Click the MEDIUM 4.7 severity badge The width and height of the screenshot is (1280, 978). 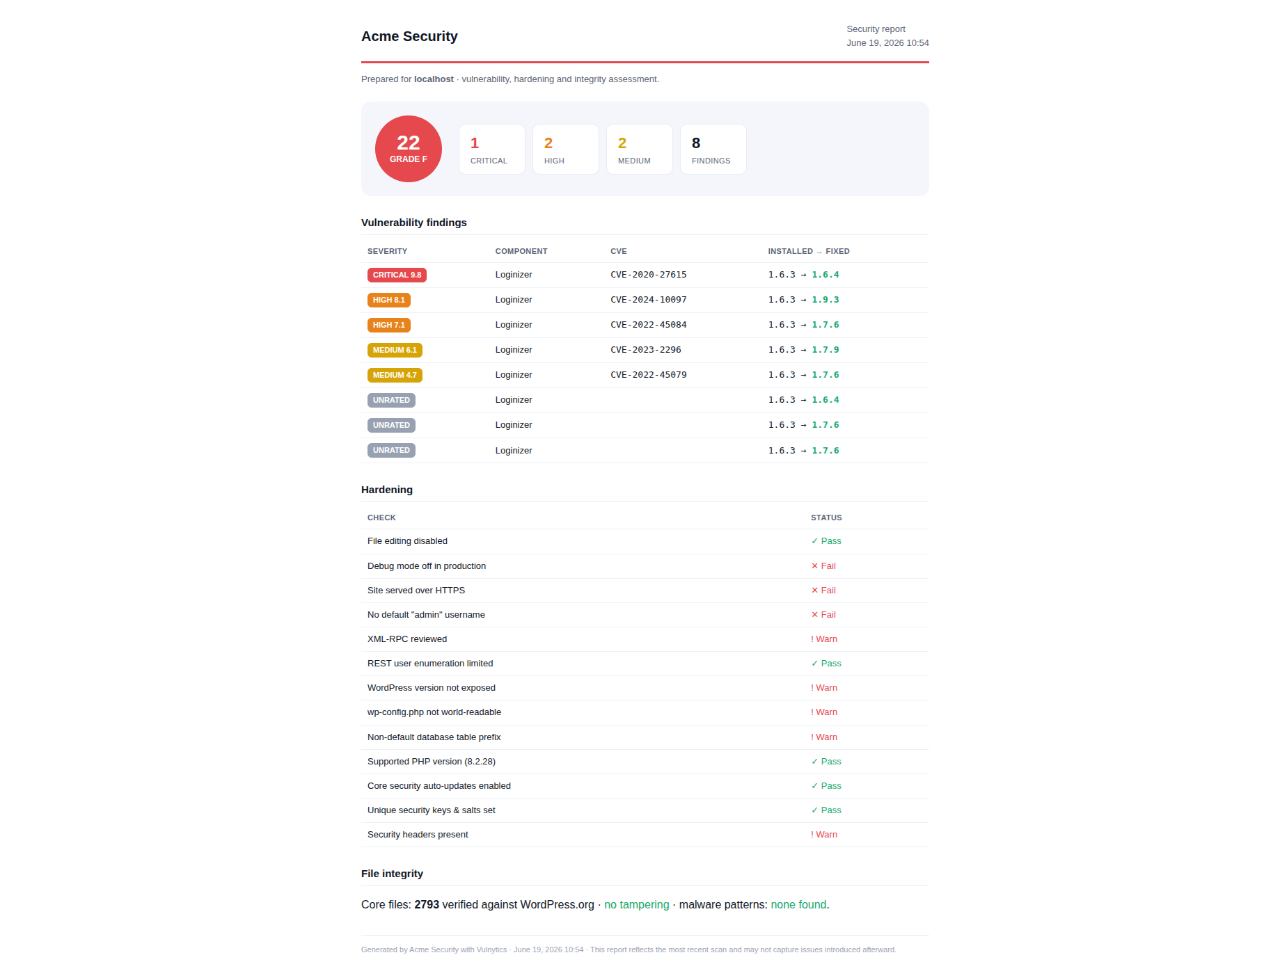395,375
